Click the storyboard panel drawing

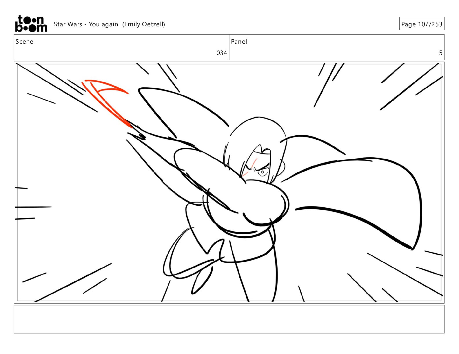pos(229,182)
